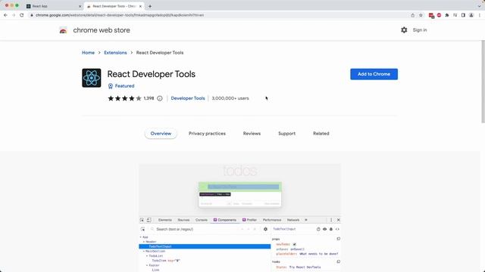The image size is (485, 272).
Task: Open the Developer Tools category link
Action: (x=188, y=98)
